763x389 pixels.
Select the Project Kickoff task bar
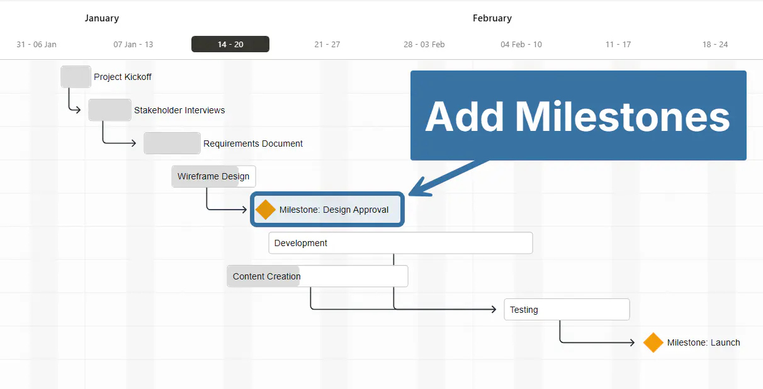click(76, 77)
